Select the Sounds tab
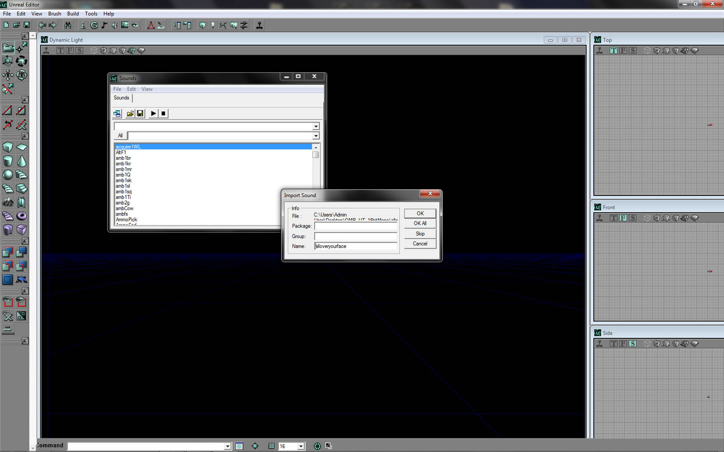The image size is (724, 452). (x=122, y=98)
